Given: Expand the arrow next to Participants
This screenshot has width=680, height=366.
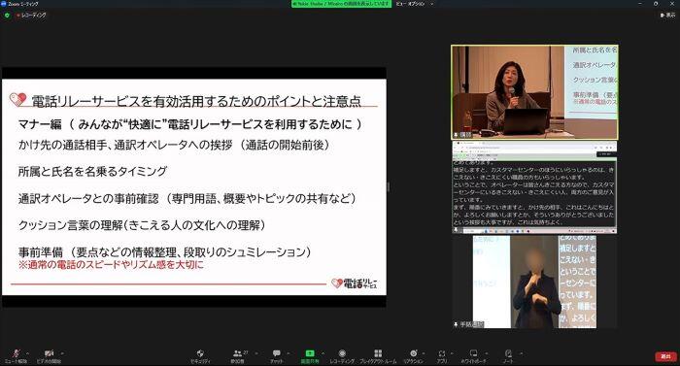Looking at the screenshot, I should (256, 353).
